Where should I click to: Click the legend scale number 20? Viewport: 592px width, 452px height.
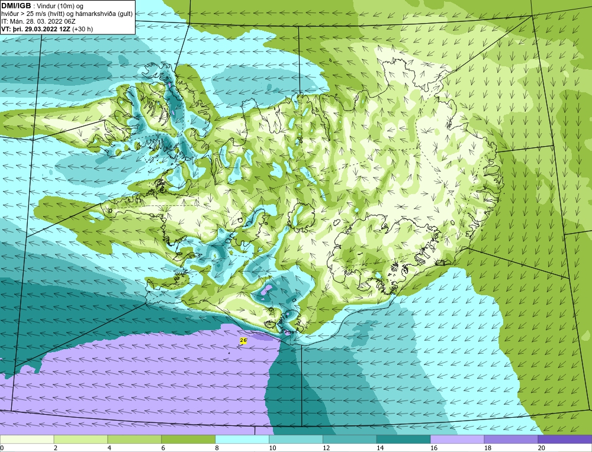pos(541,448)
